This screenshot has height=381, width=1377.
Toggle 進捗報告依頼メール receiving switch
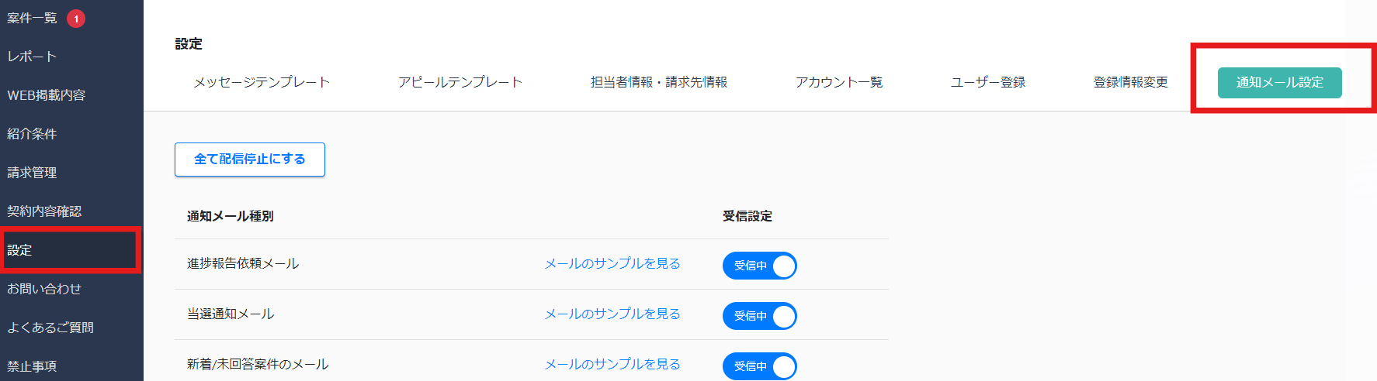pyautogui.click(x=759, y=266)
